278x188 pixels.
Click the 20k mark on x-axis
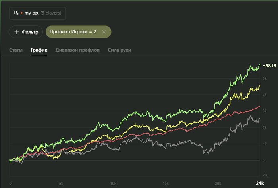[x=217, y=184]
